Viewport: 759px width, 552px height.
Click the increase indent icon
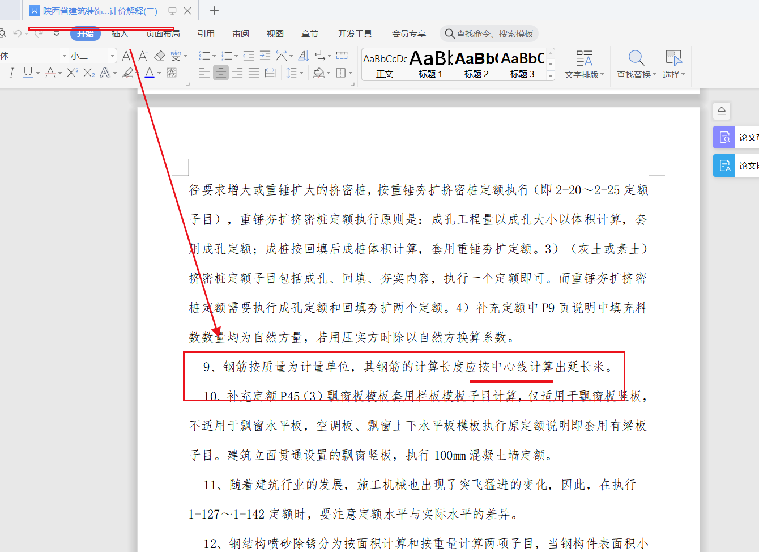pyautogui.click(x=265, y=56)
